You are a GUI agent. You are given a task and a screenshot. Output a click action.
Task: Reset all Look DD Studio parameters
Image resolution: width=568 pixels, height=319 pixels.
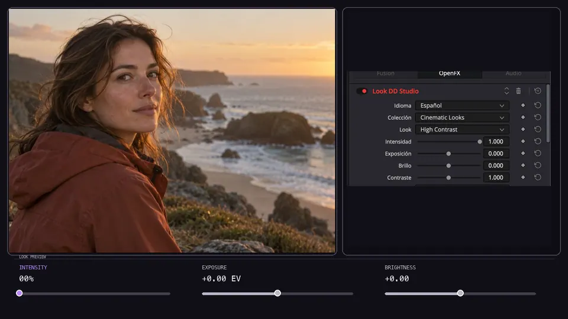pos(538,91)
